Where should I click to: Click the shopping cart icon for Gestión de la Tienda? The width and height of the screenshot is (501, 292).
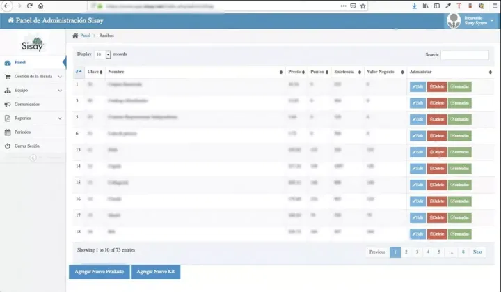pos(8,77)
